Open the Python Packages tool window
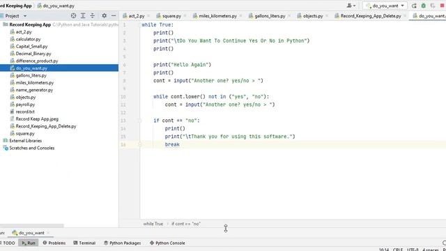The height and width of the screenshot is (251, 446). click(123, 243)
